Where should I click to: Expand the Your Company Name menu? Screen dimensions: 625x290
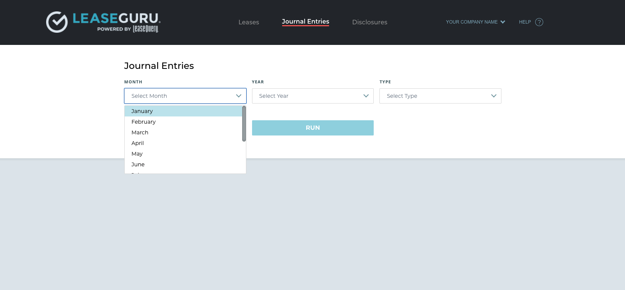tap(472, 22)
